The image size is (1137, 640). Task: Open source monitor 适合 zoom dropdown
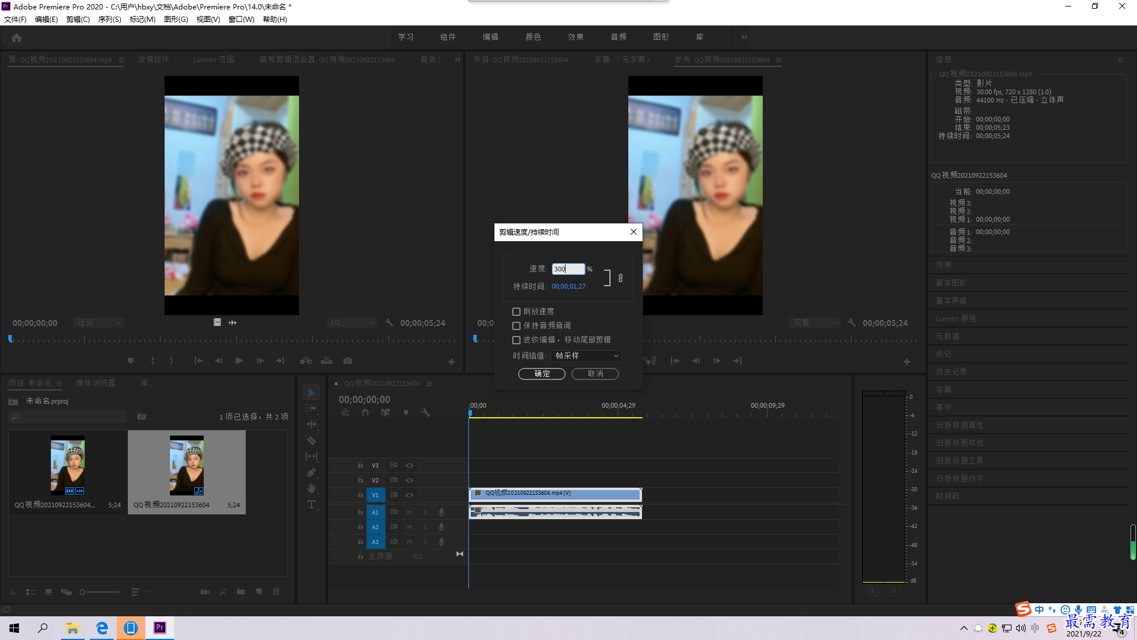click(x=98, y=322)
